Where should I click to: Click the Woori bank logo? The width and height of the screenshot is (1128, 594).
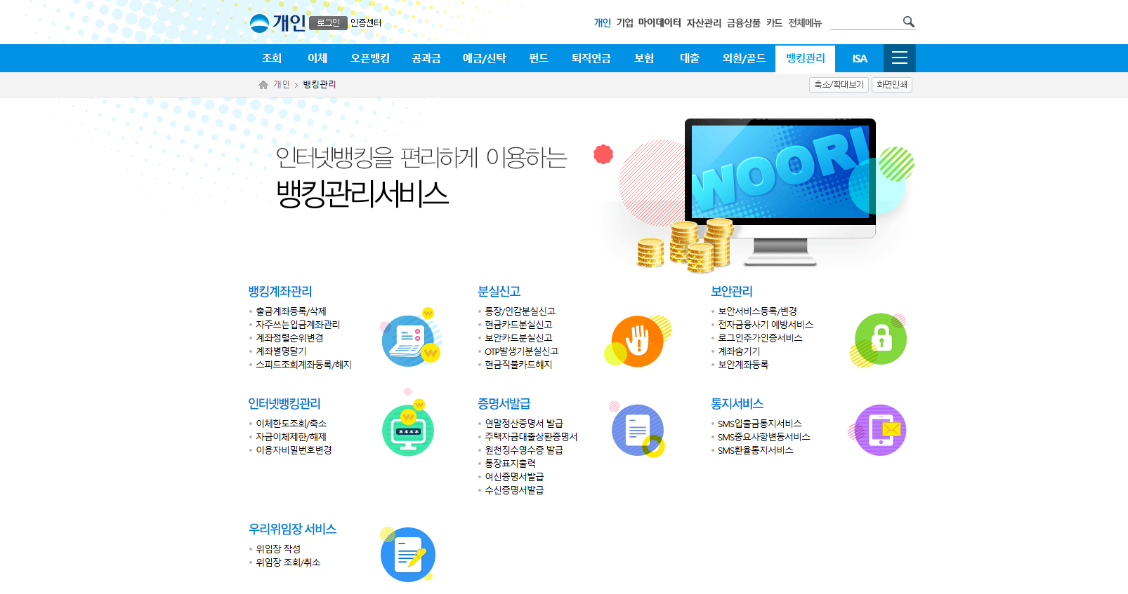tap(259, 23)
